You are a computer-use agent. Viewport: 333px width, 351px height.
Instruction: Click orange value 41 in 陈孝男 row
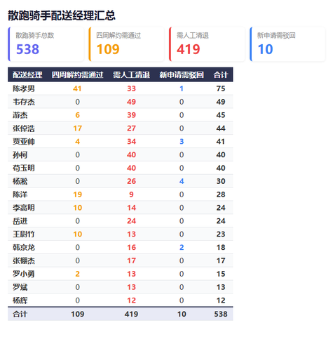coord(77,88)
